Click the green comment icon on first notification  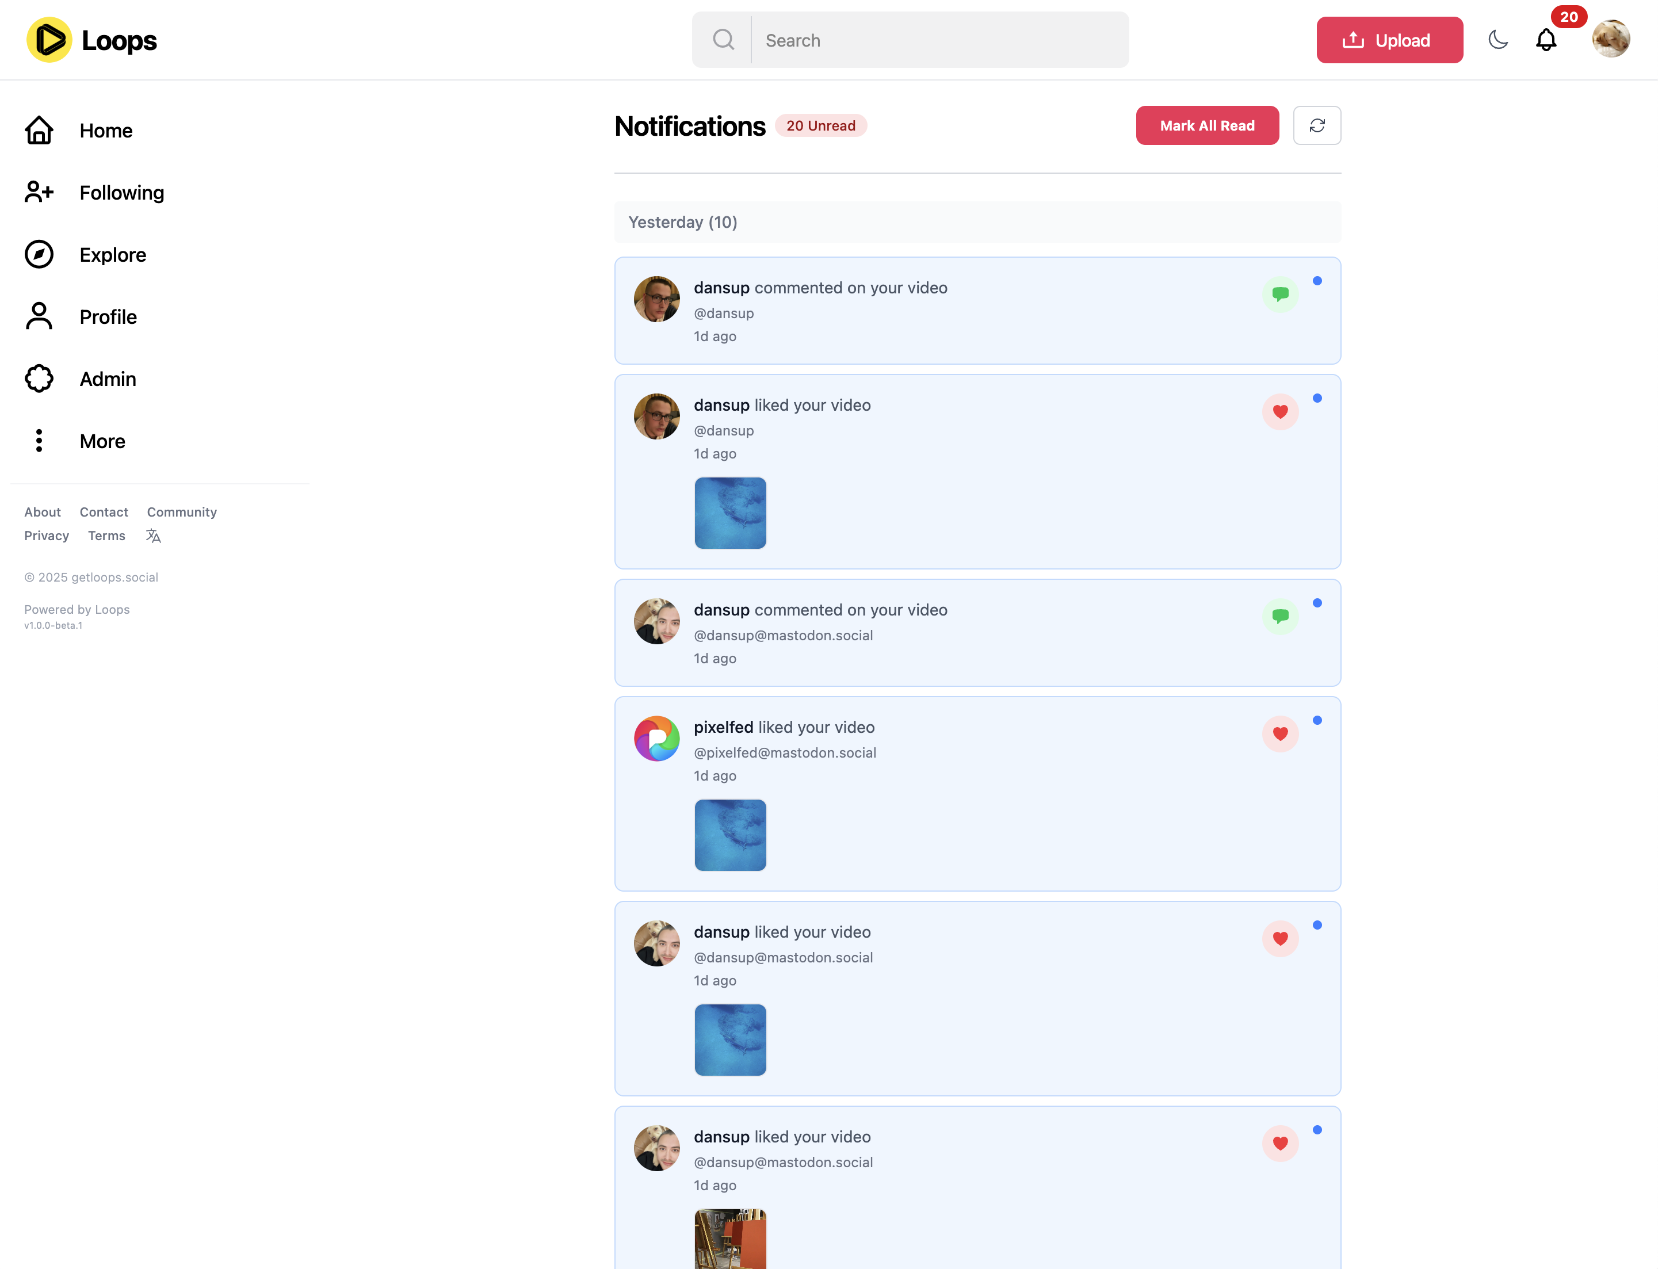coord(1279,294)
